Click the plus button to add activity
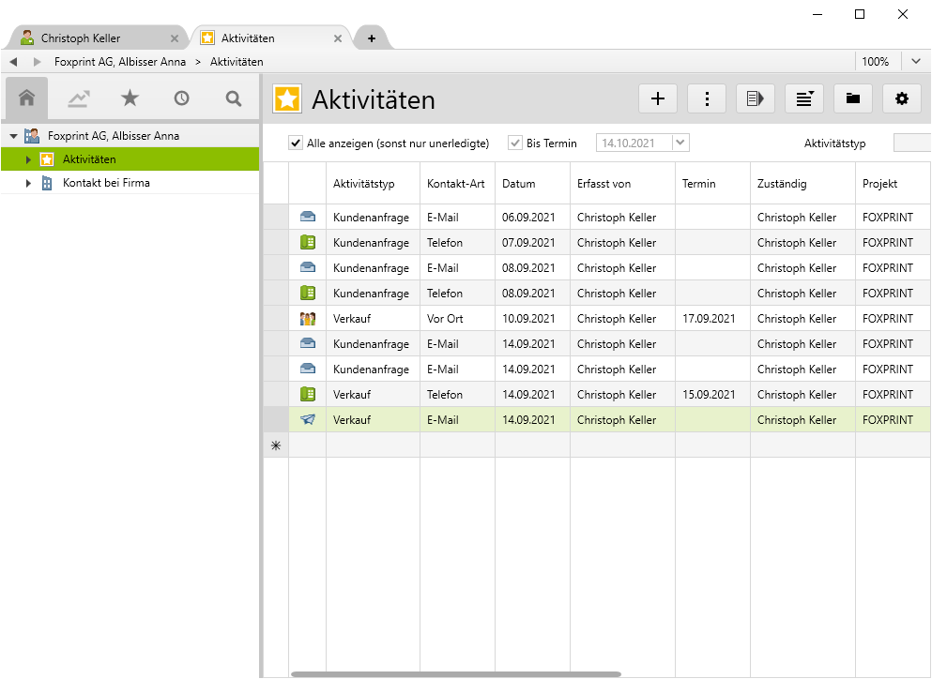932x679 pixels. [658, 98]
